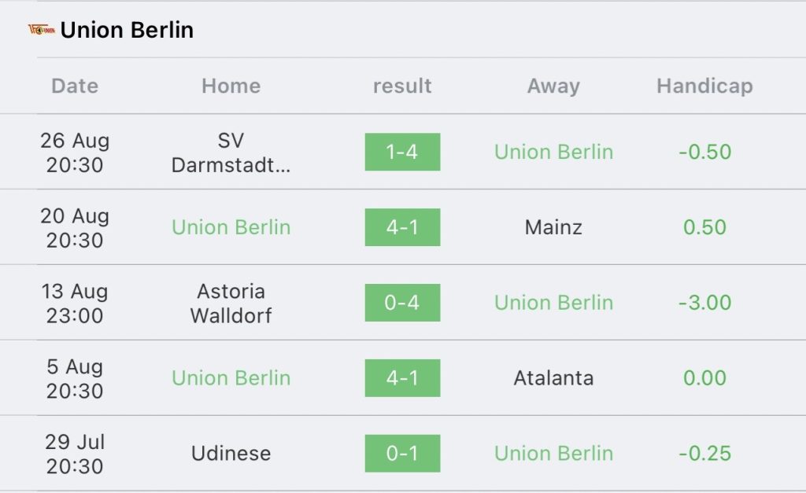Open the 4-1 result badge versus Mainz
Viewport: 806px width, 493px height.
402,227
